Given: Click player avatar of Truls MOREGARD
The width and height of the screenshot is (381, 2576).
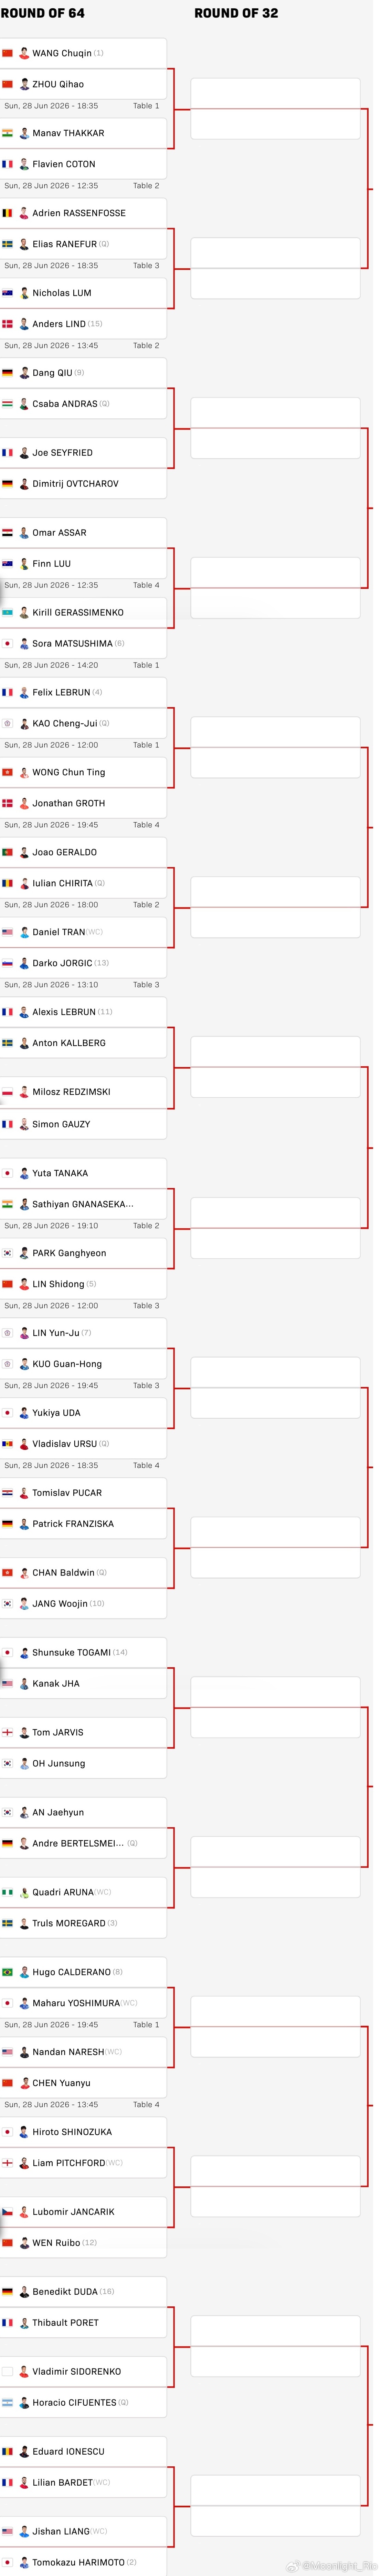Looking at the screenshot, I should point(24,1923).
